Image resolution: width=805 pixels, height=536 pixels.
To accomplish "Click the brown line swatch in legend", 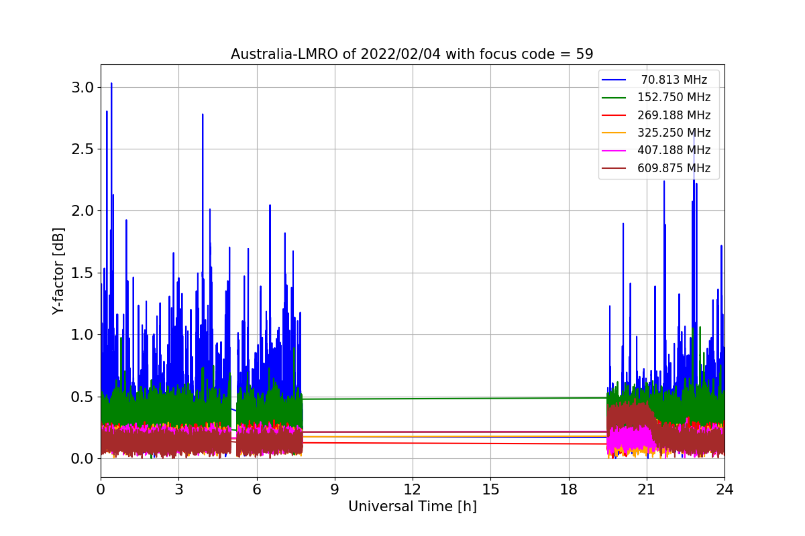I will 614,168.
